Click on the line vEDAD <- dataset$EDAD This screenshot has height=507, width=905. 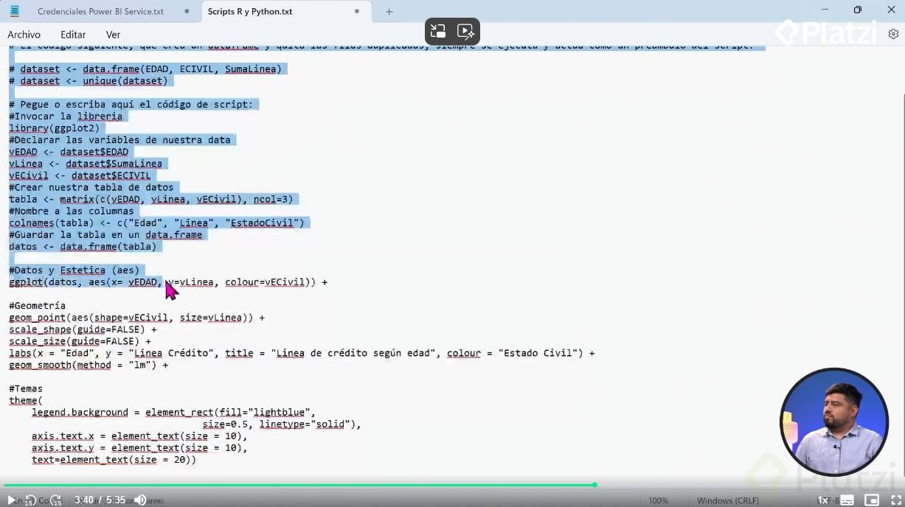(69, 152)
